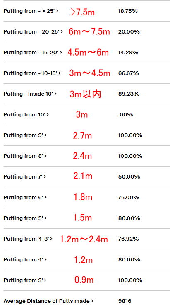Click the chevron after Average Distance of Putts made

[92, 301]
